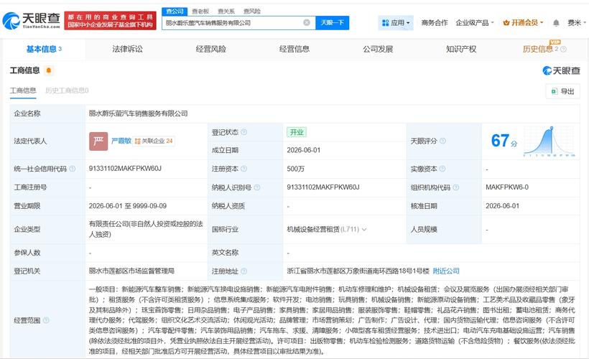Click the help icon next to 天眼评分
This screenshot has height=359, width=589.
pos(442,141)
